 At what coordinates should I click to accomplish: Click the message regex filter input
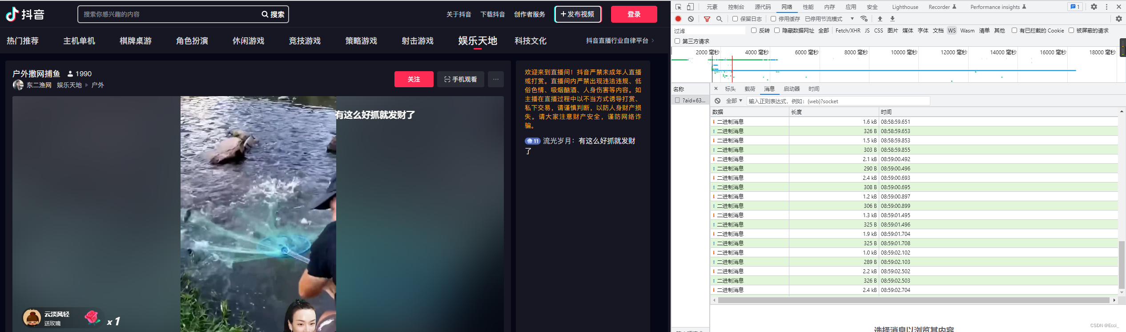point(838,101)
